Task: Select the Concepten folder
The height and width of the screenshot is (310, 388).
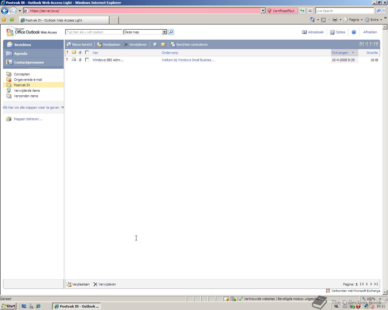Action: coord(22,74)
